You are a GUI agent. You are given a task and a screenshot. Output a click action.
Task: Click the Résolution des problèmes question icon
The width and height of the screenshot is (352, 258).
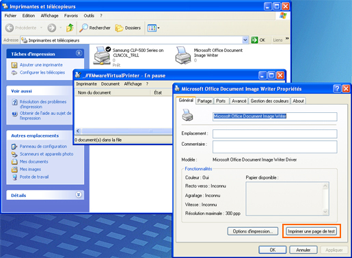pyautogui.click(x=14, y=102)
